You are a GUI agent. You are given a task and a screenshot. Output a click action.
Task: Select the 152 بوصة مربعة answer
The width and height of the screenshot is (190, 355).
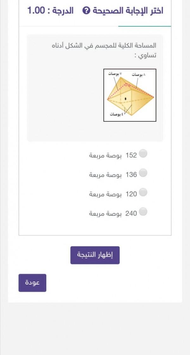pyautogui.click(x=143, y=154)
